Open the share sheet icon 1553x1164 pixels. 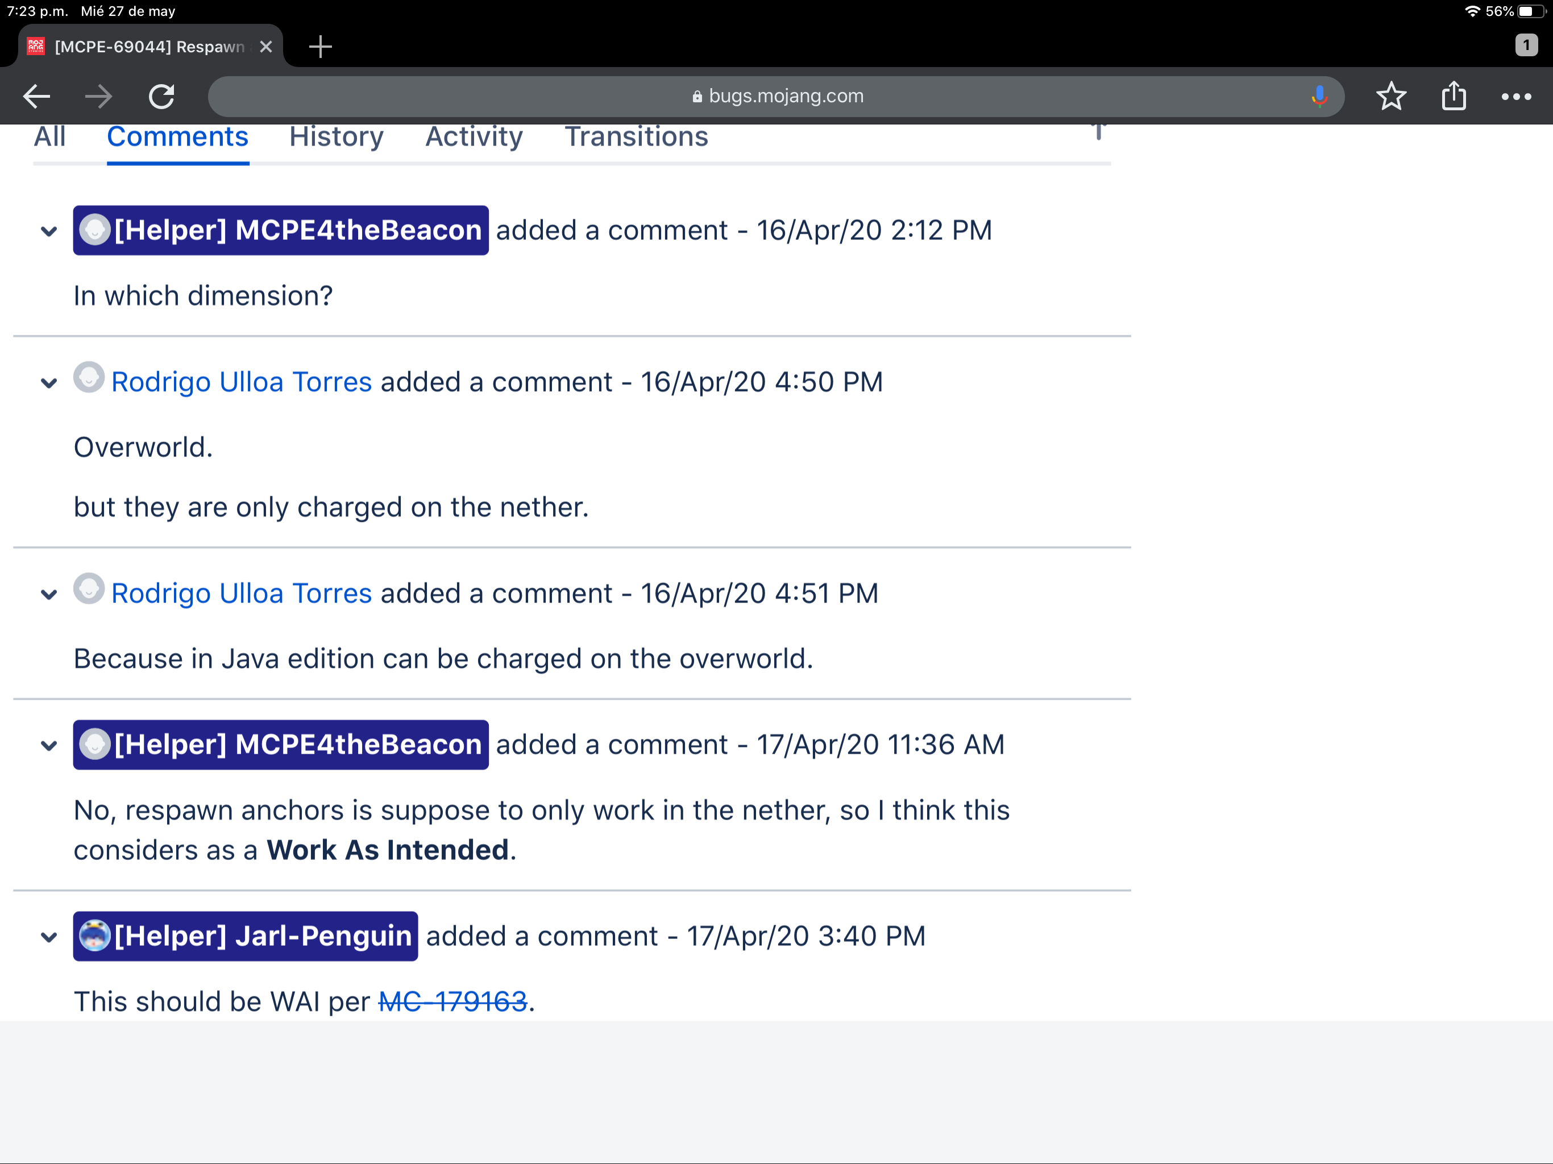point(1454,96)
